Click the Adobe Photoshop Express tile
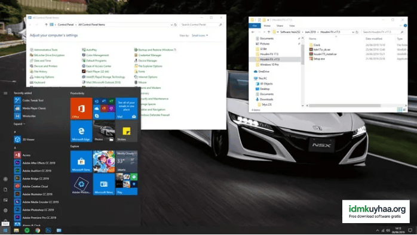The image size is (417, 235). tap(81, 184)
